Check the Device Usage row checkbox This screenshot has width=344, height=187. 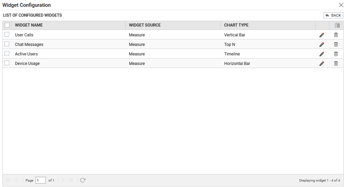click(x=7, y=63)
